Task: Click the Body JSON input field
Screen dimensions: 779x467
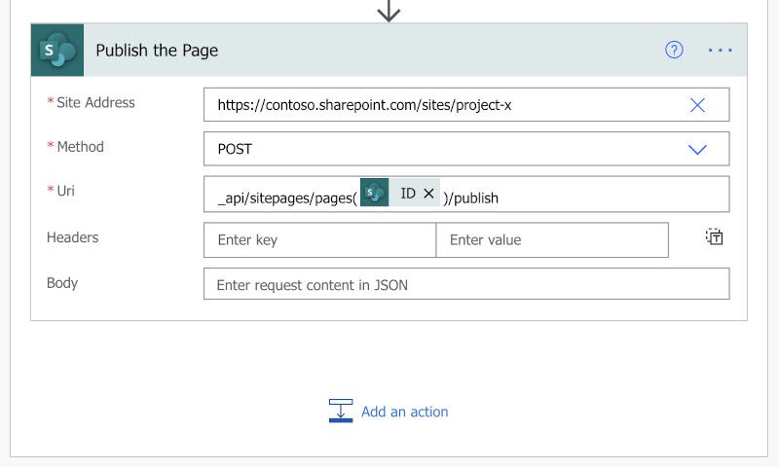Action: click(x=466, y=284)
